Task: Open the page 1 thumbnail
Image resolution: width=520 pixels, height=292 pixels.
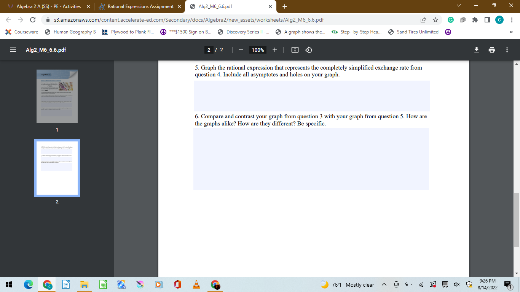Action: click(x=57, y=96)
